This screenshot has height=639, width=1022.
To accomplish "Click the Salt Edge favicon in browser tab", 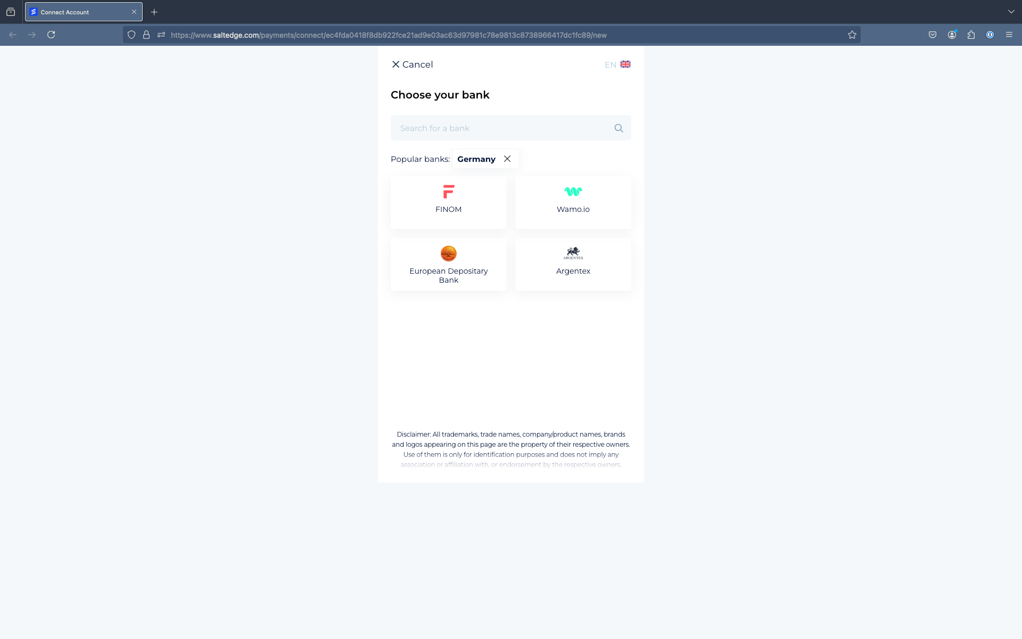I will tap(33, 12).
